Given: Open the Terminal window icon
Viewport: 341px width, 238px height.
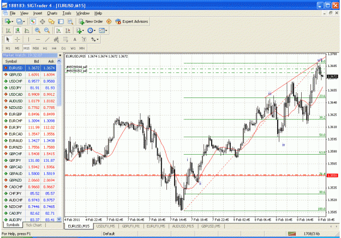Looking at the screenshot, I should pyautogui.click(x=61, y=21).
